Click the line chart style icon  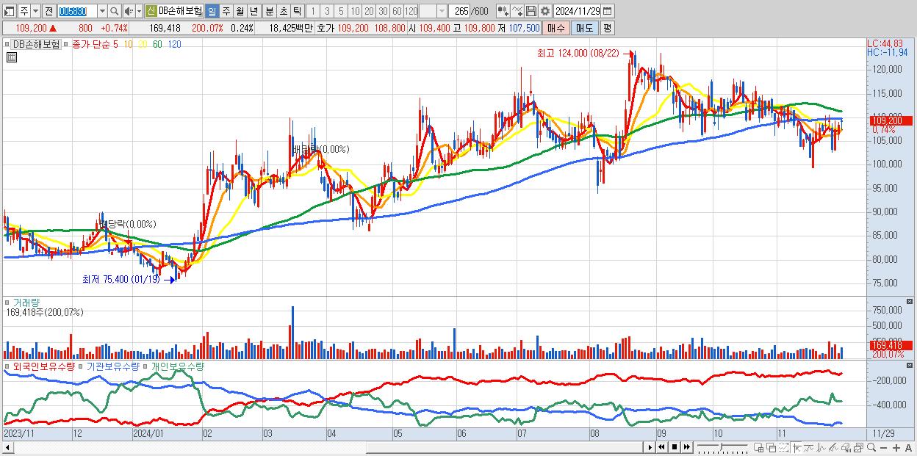coord(809,447)
